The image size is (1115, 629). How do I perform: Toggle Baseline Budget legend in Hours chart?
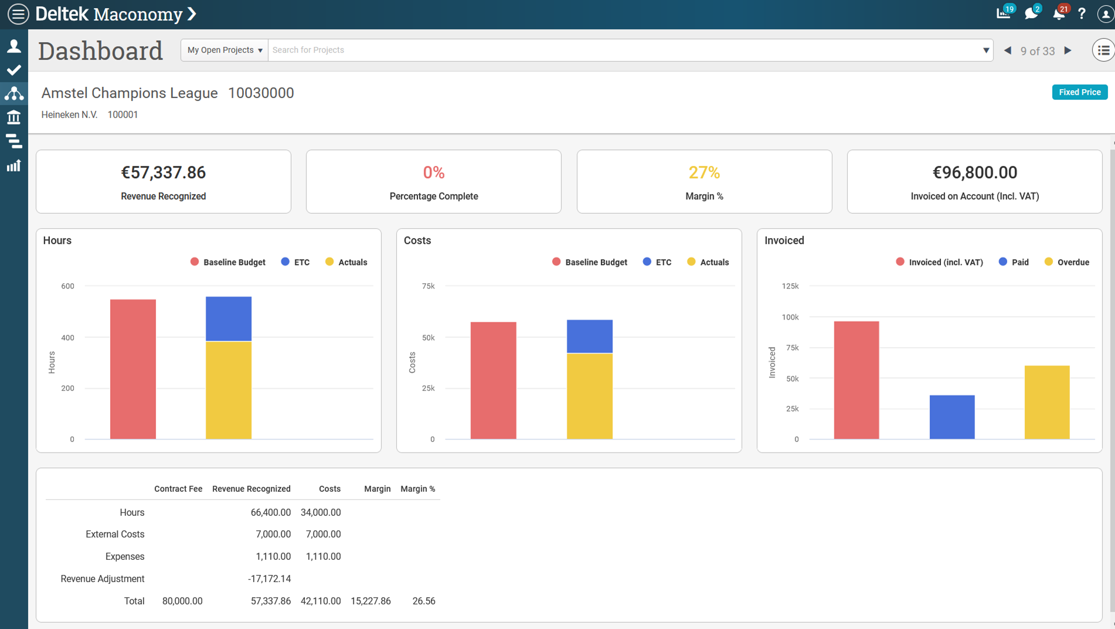[228, 262]
